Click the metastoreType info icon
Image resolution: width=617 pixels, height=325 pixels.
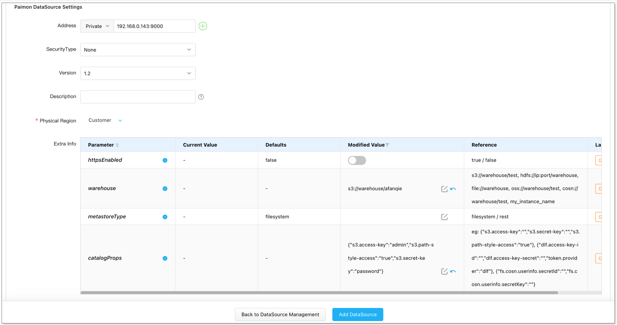(x=165, y=217)
